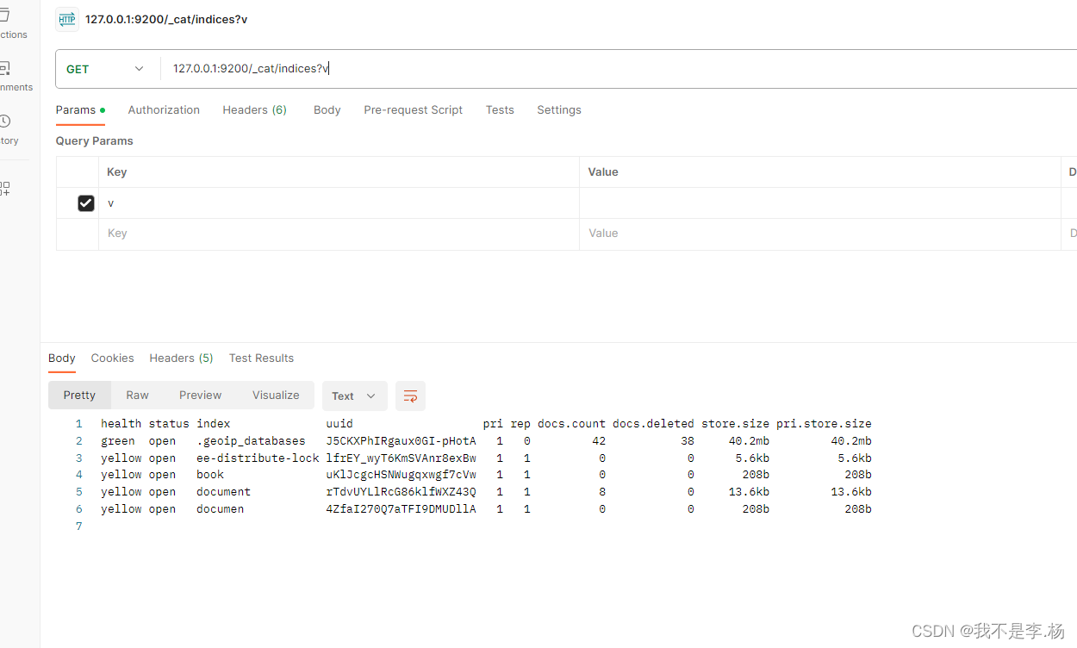Click '.geoip_databases' index name in response
The height and width of the screenshot is (648, 1077).
point(251,441)
